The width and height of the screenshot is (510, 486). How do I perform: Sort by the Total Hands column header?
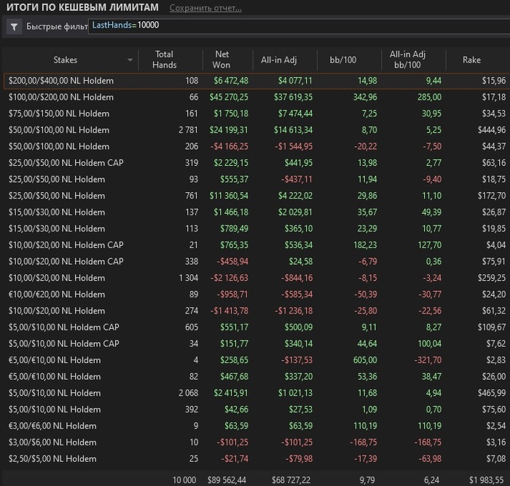(x=164, y=60)
